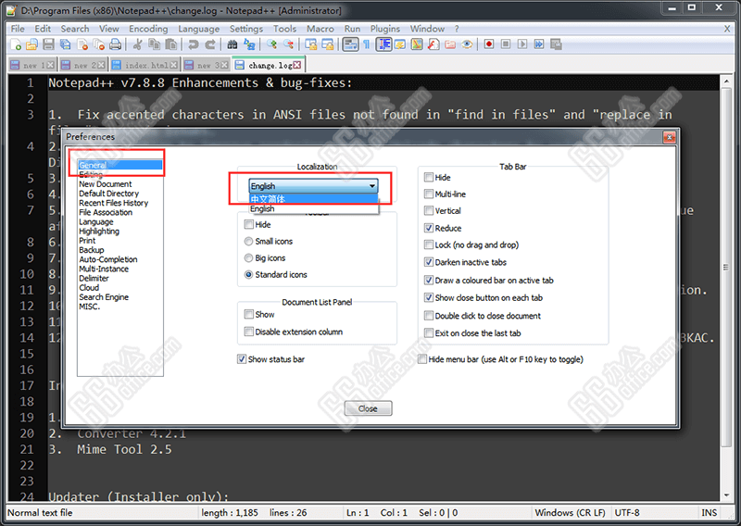Click the Undo arrow icon

193,44
